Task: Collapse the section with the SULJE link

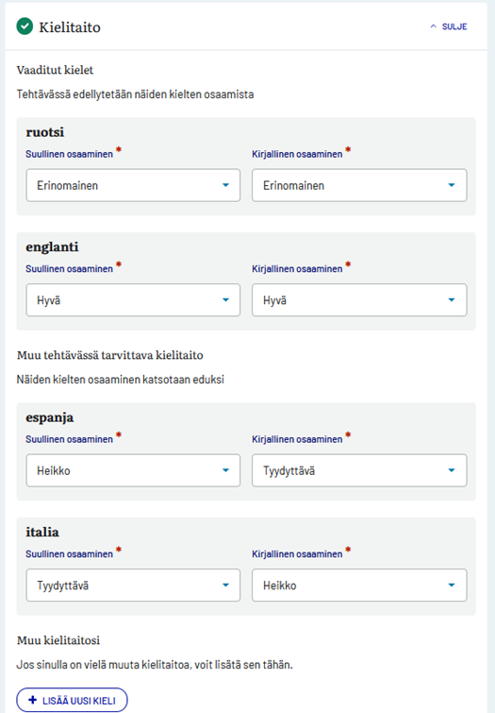Action: (x=449, y=26)
